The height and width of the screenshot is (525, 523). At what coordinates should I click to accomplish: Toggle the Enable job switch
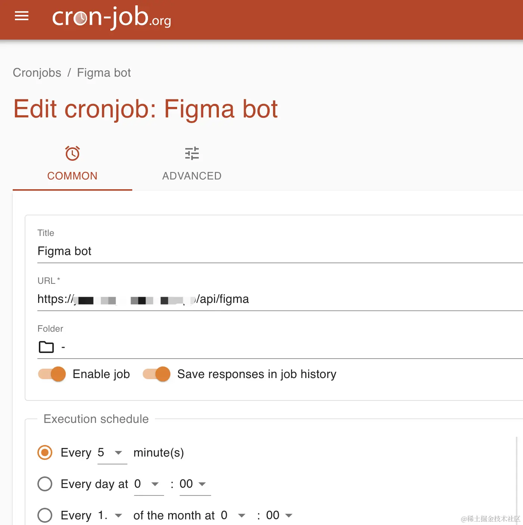52,374
